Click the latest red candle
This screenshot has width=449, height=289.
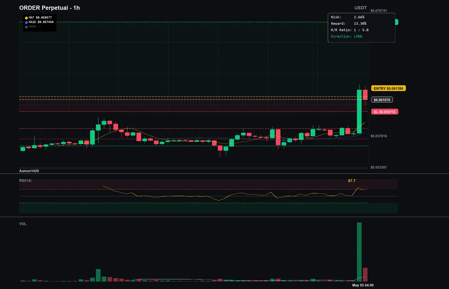tap(365, 95)
